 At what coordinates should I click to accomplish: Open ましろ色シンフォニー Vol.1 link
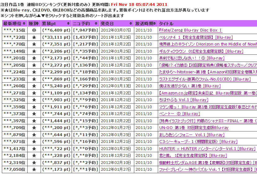(192, 135)
